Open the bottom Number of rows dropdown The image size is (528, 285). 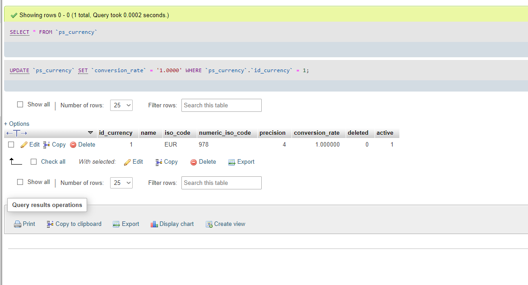(121, 183)
